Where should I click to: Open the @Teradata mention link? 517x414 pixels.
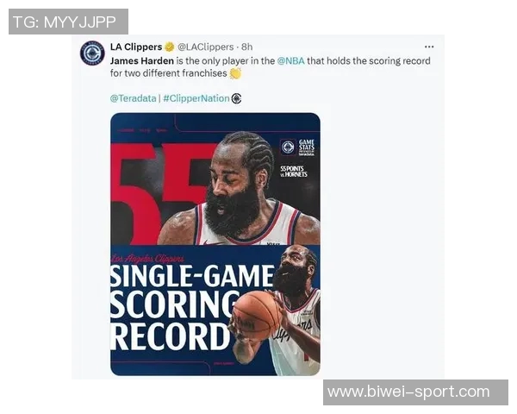(134, 98)
